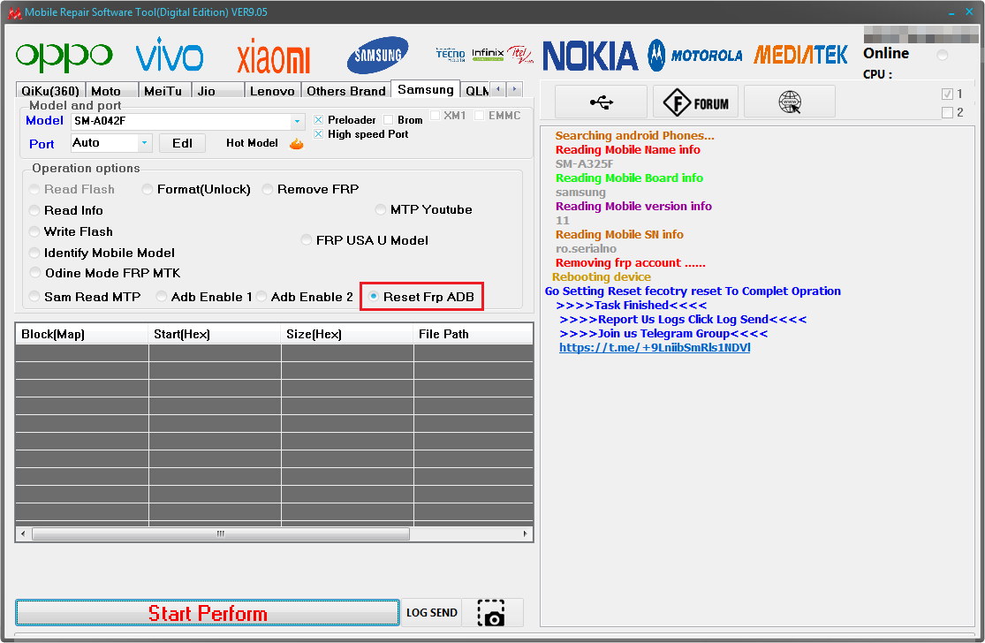Switch to the QiKu(360) tab

point(50,91)
